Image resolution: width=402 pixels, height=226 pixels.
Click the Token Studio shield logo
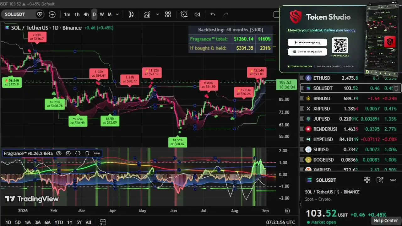click(296, 17)
